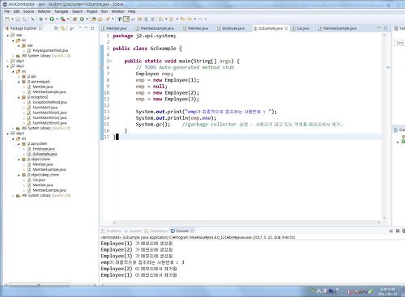Collapse the j2.object.deep_clone package
Viewport: 405px width, 297px height.
(x=19, y=175)
